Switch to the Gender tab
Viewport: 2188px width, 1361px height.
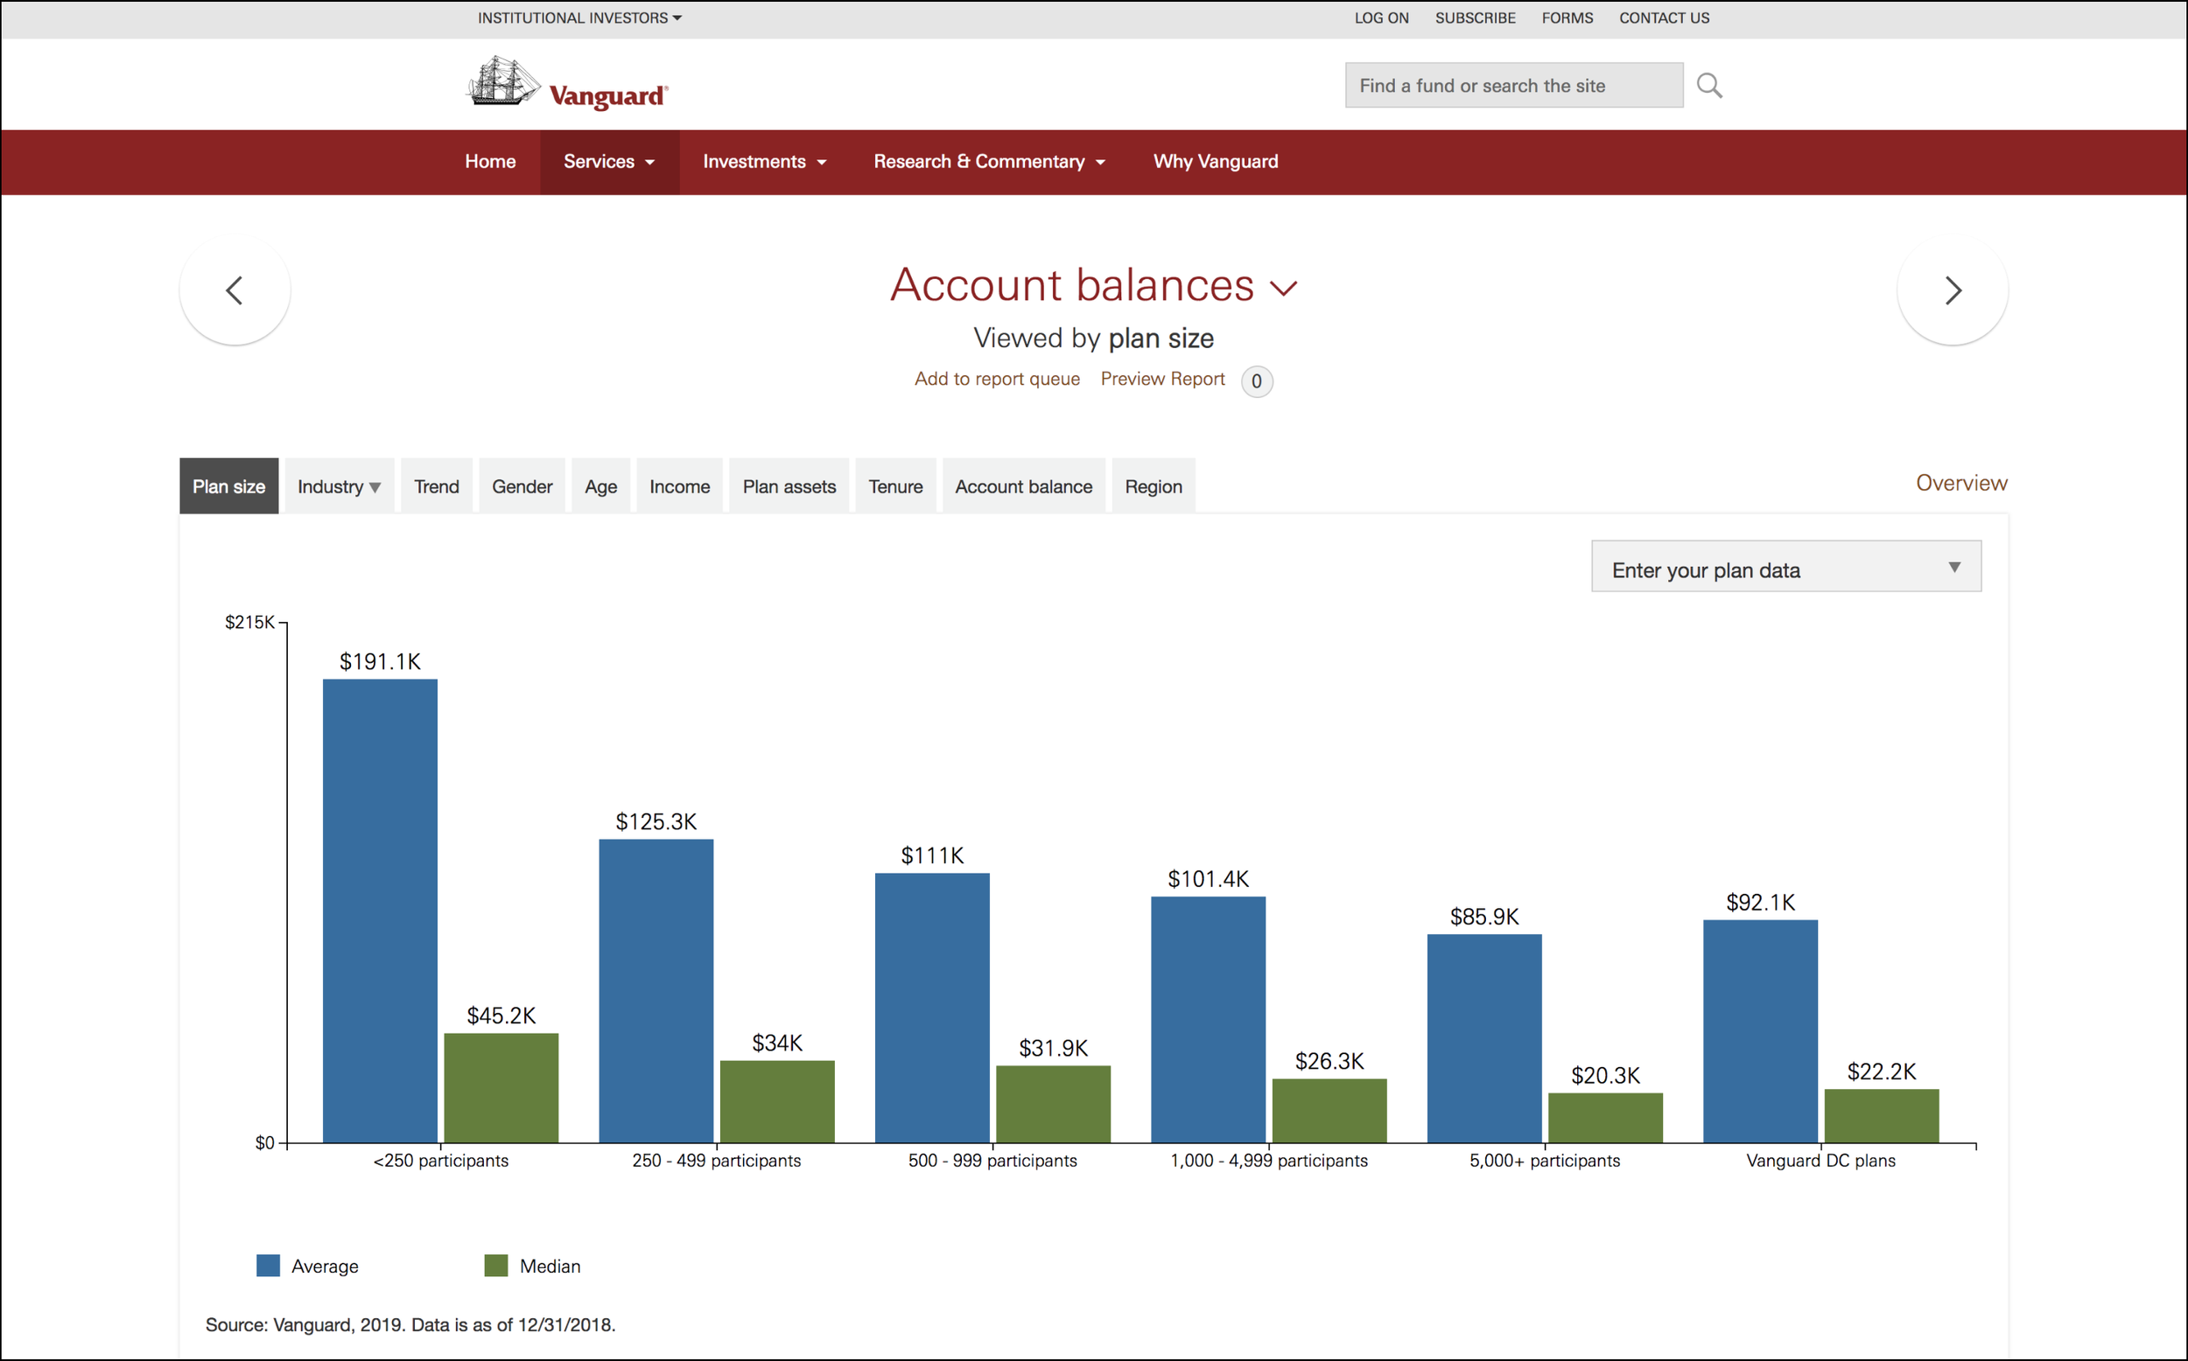[x=522, y=486]
